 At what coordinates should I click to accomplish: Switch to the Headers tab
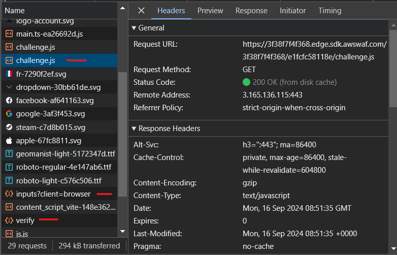point(171,10)
